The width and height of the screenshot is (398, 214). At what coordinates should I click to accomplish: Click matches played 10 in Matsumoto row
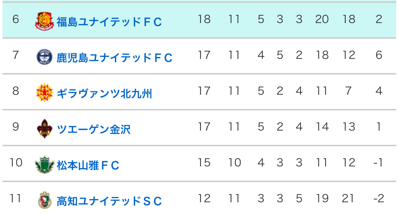point(234,163)
